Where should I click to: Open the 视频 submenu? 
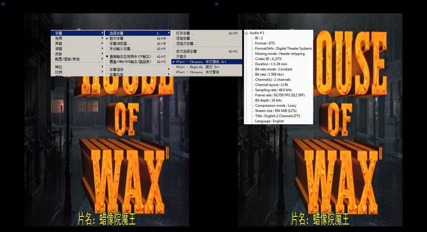[x=78, y=38]
